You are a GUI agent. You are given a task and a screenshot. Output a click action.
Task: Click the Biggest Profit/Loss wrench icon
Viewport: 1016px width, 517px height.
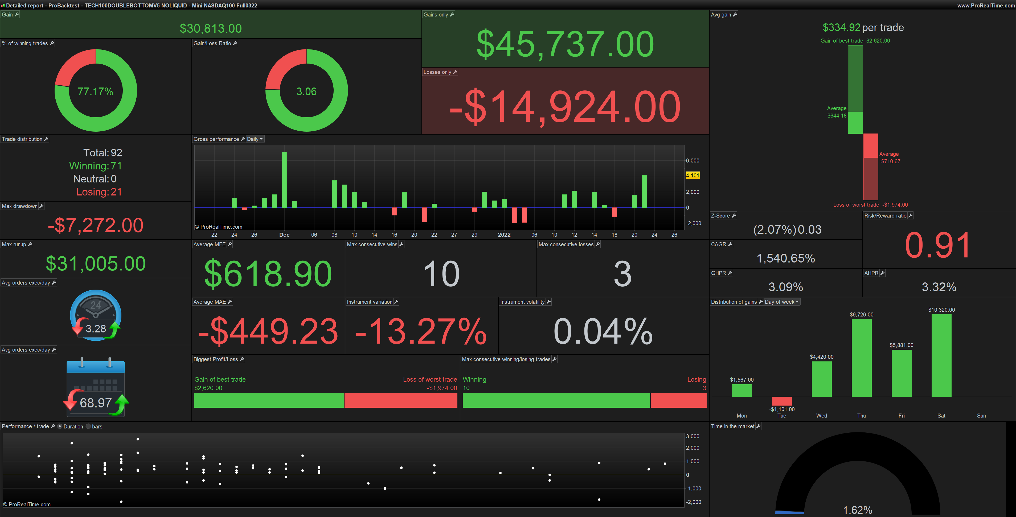tap(242, 359)
